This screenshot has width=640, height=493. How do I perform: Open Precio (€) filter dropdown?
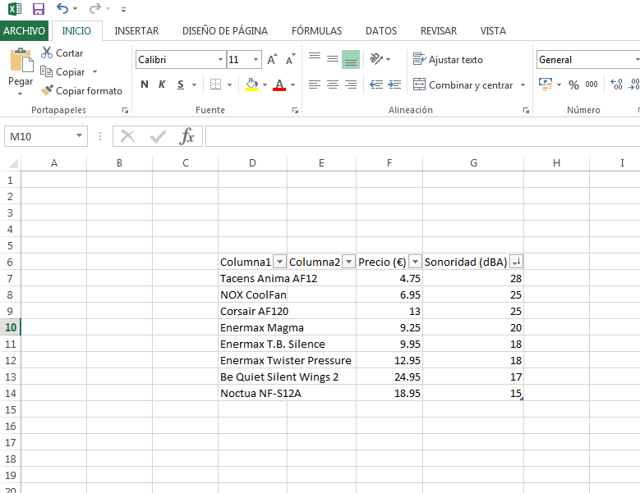[415, 262]
